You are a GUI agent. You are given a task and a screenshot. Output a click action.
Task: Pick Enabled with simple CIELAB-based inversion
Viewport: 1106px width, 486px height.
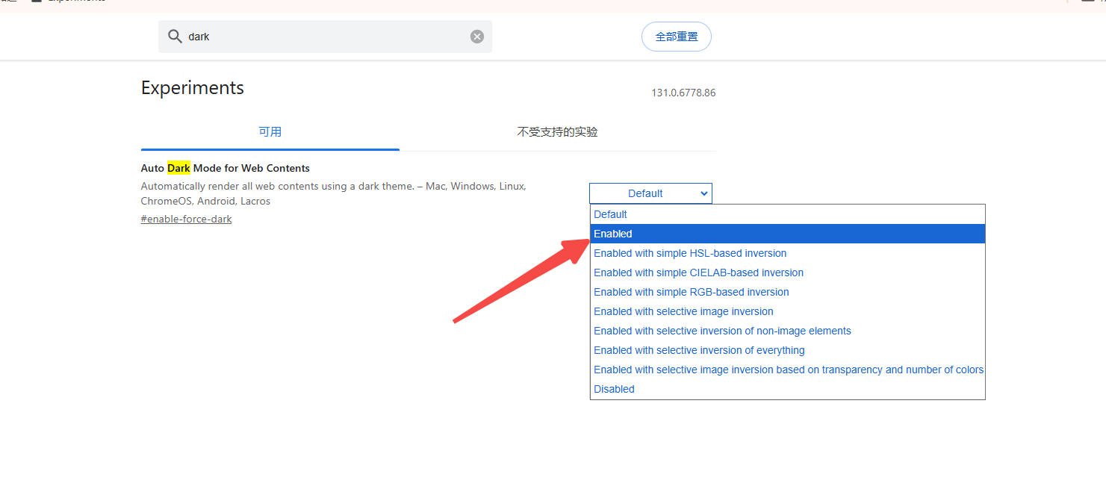point(698,272)
